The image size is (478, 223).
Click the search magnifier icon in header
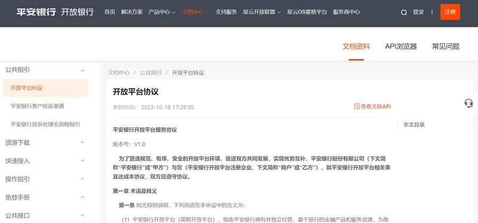click(404, 13)
